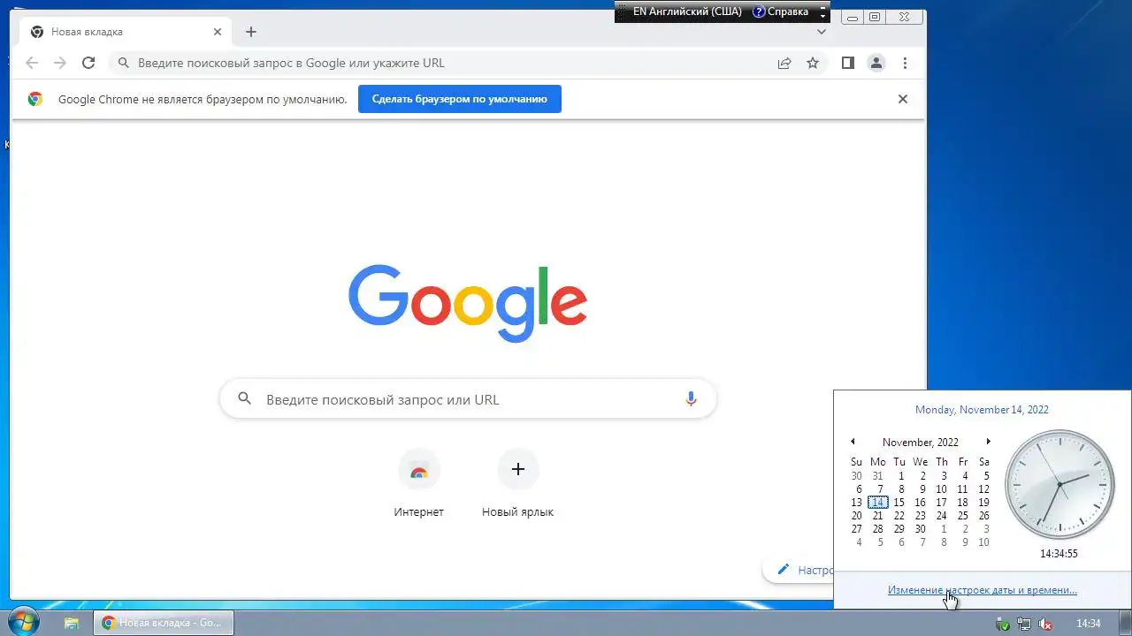Select November 25 in the calendar
This screenshot has height=636, width=1132.
click(962, 516)
